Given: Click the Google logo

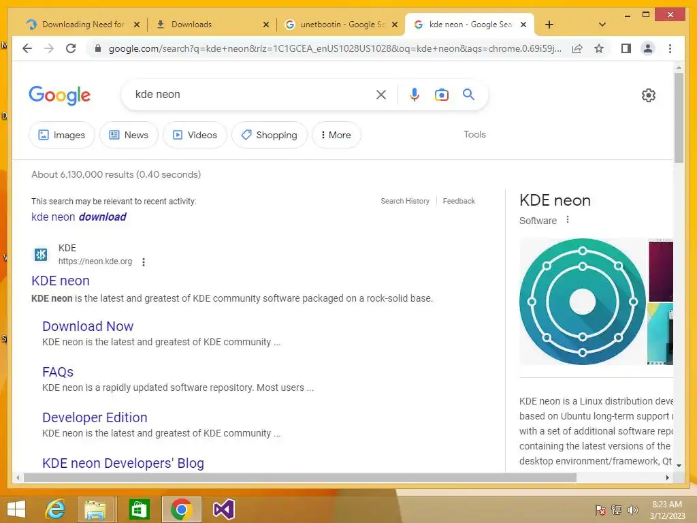Looking at the screenshot, I should point(60,95).
